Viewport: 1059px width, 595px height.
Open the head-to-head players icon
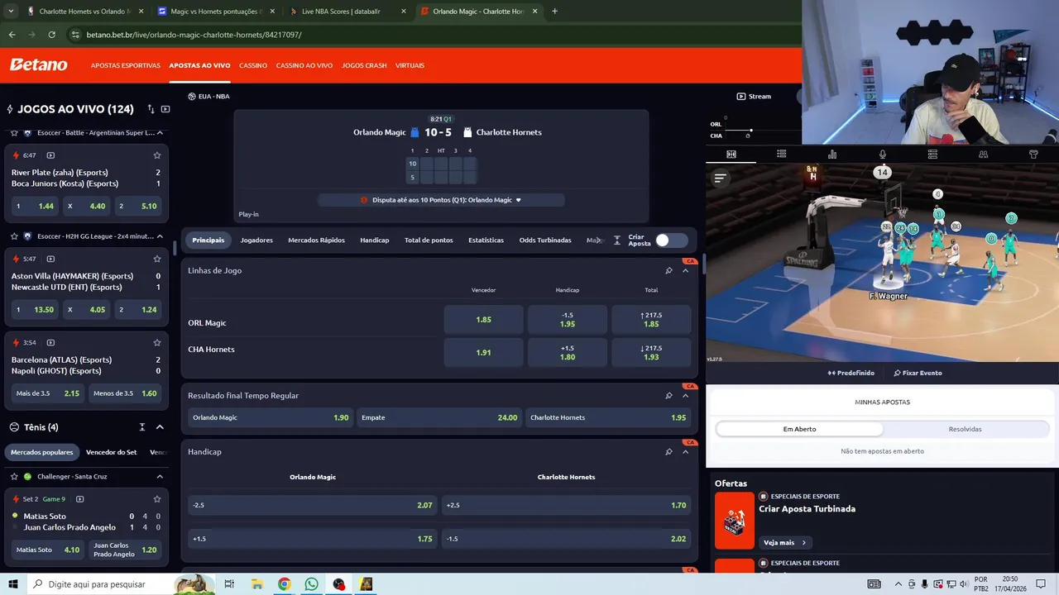(x=983, y=155)
